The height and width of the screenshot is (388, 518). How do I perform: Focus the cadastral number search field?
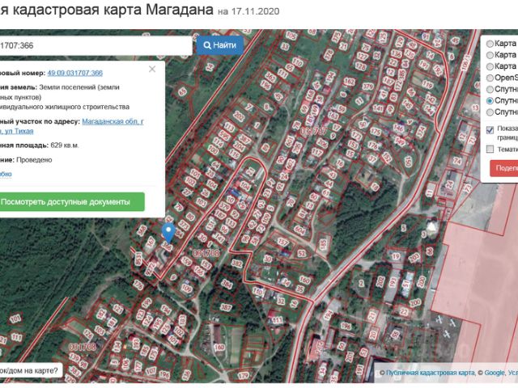96,45
